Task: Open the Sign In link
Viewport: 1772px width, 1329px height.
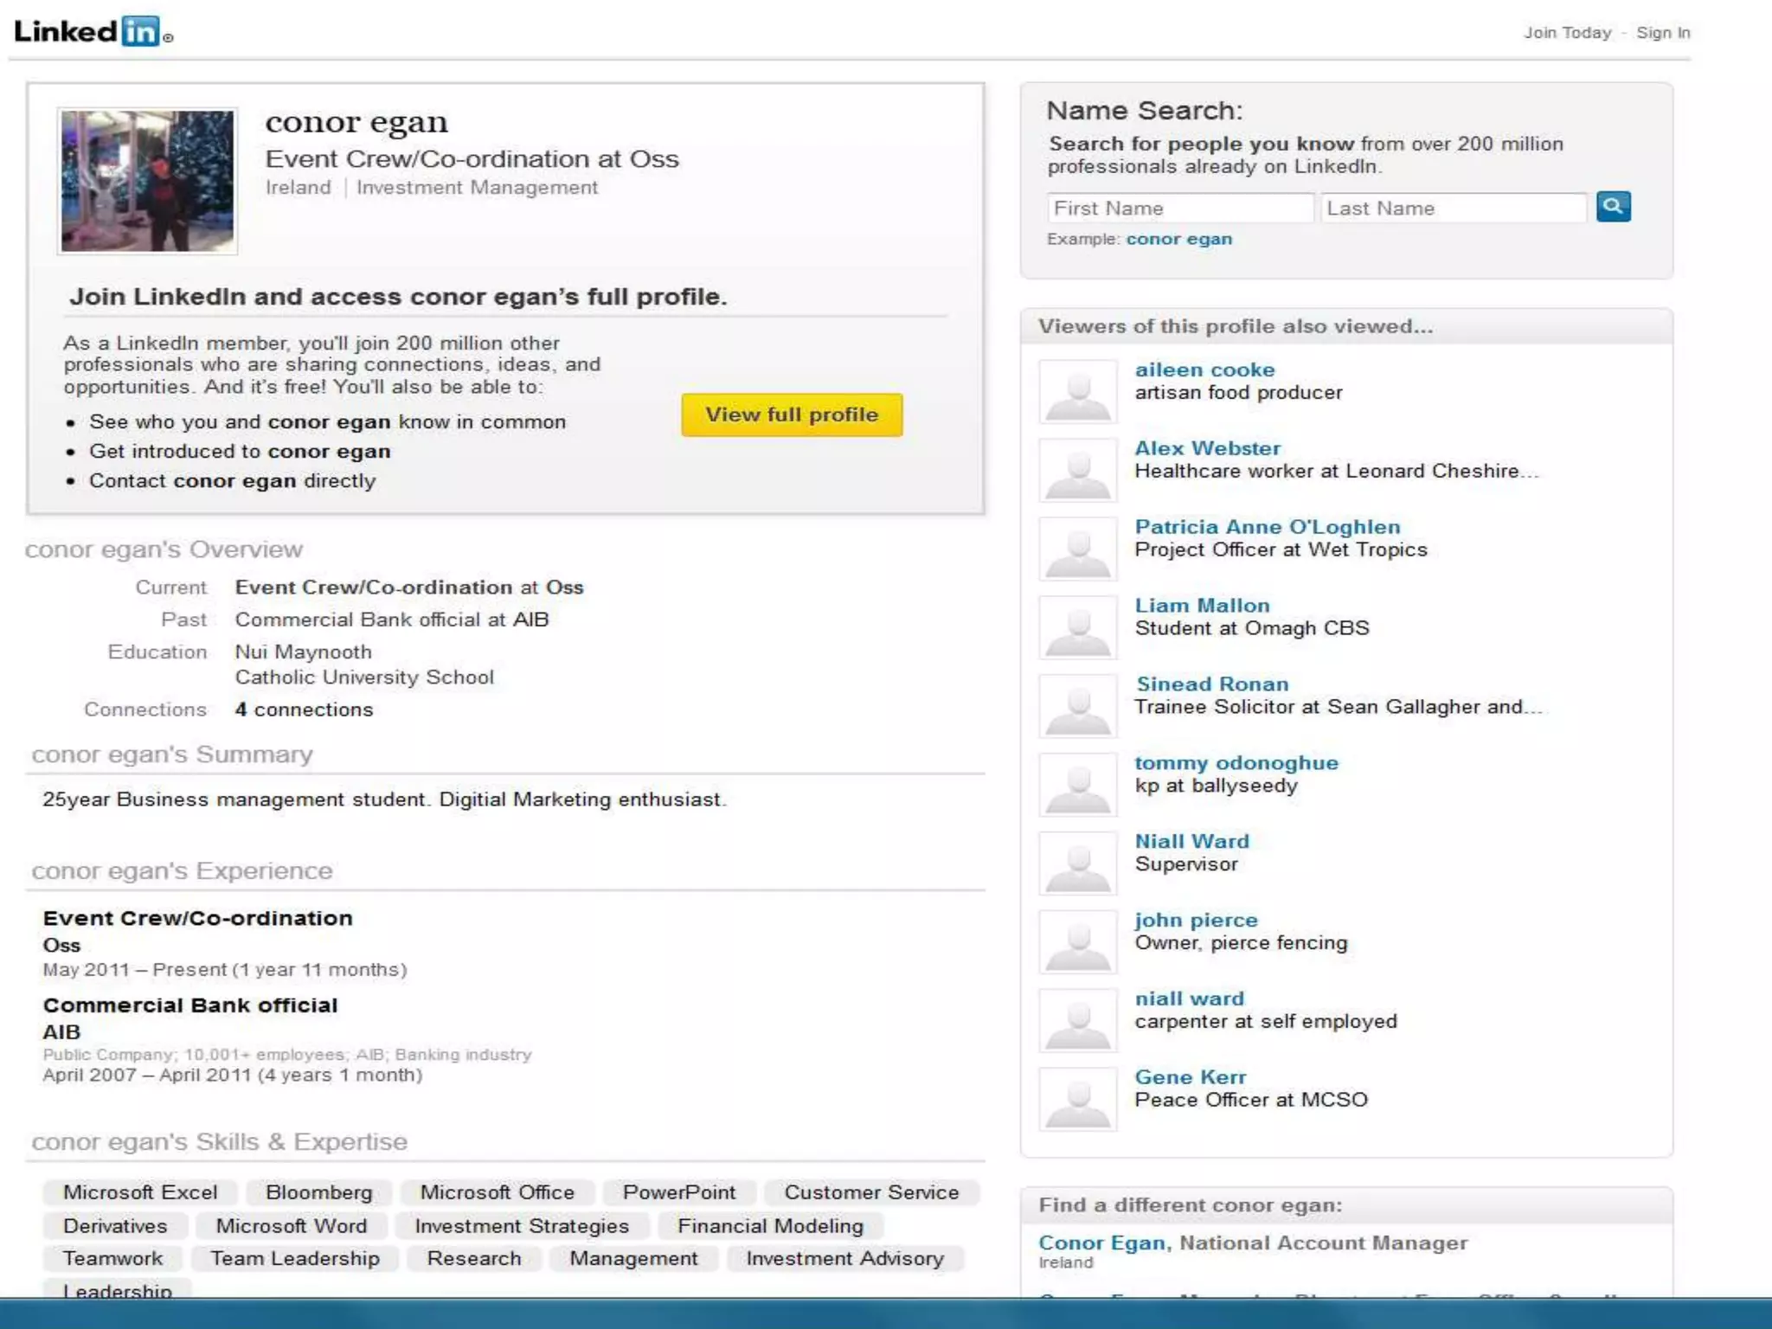Action: 1663,33
